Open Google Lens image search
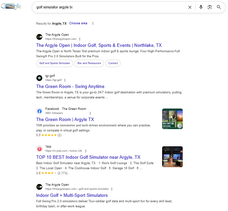 [210, 7]
